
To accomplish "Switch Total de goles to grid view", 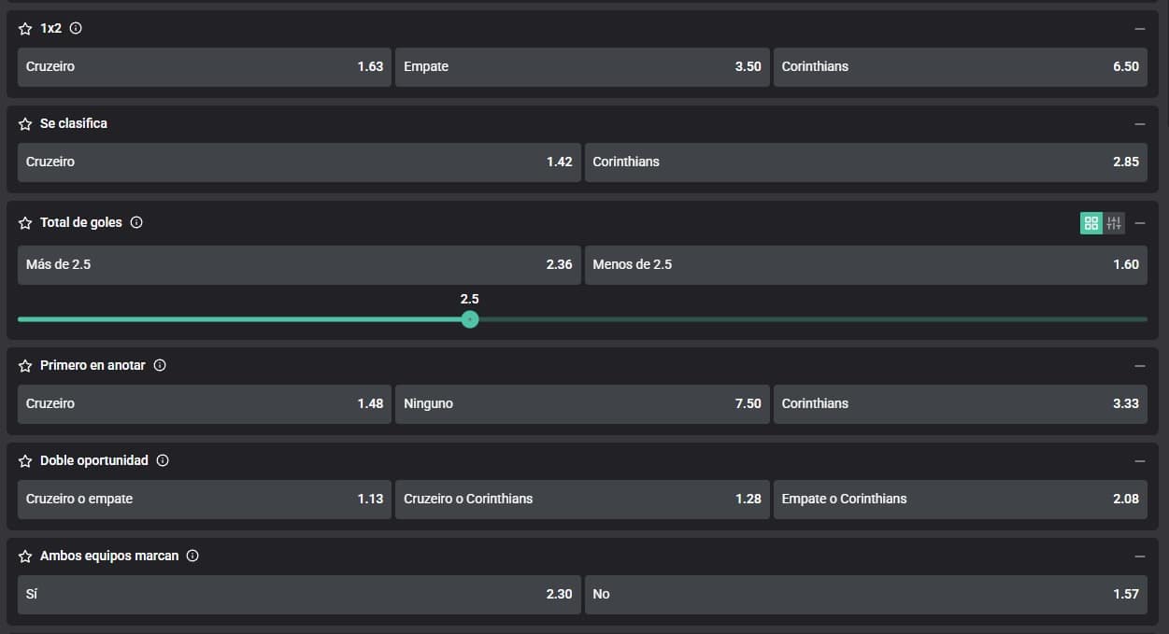I will 1091,223.
